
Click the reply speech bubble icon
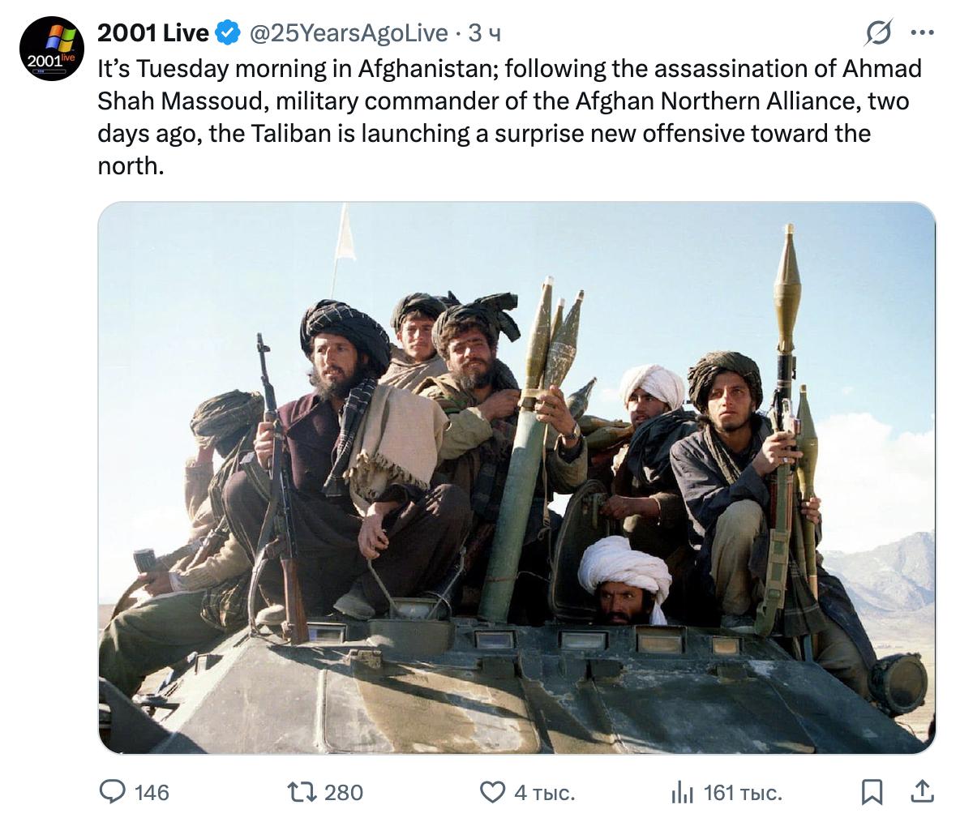(113, 792)
